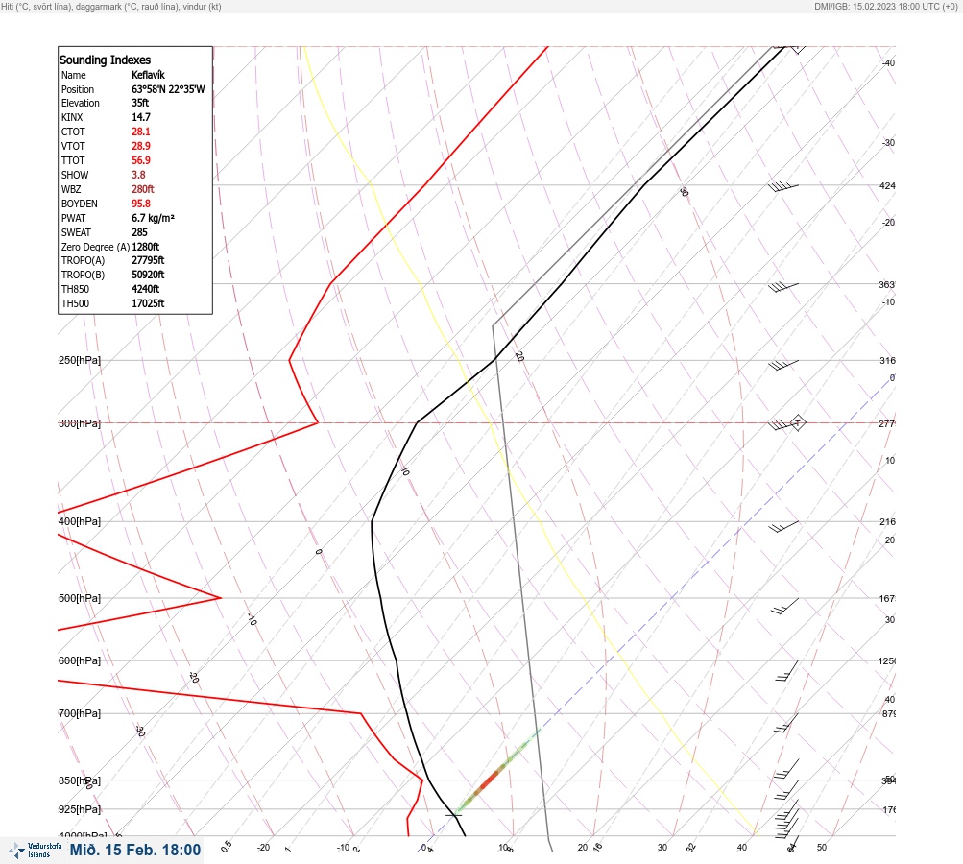Click the wind barb at the 600 hPa level
This screenshot has width=963, height=864.
(x=786, y=671)
